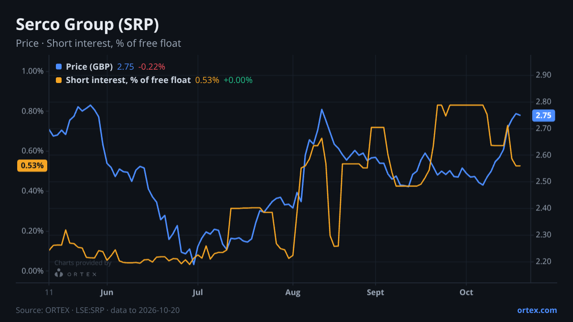Click the 2.50 right axis label
Image resolution: width=573 pixels, height=322 pixels.
(x=544, y=182)
